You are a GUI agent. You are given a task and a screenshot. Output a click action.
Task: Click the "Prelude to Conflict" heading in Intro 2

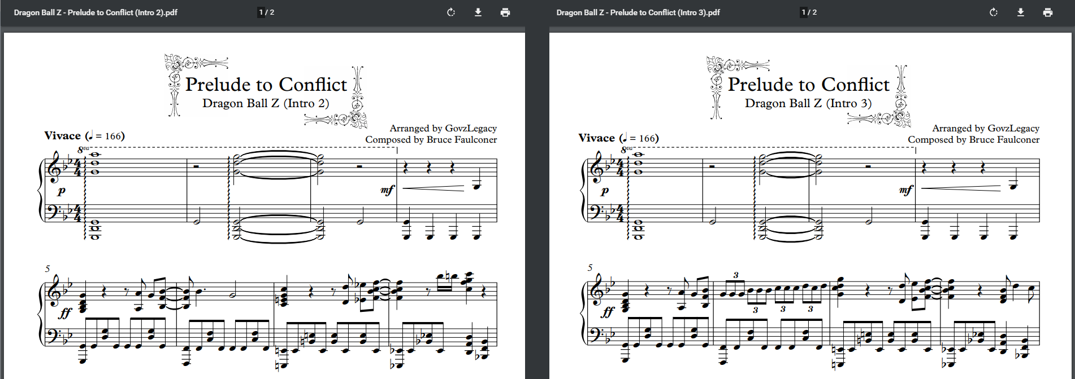(x=266, y=85)
